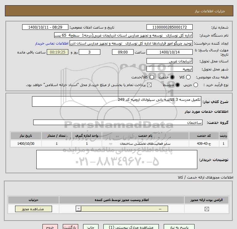Select the خدمت radio button
This screenshot has width=237, height=229.
tap(172, 77)
